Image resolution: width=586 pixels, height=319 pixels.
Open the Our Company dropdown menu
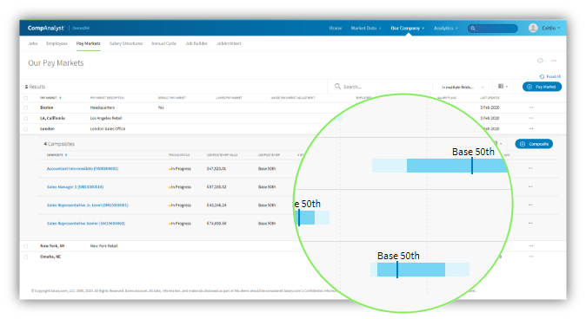click(408, 28)
